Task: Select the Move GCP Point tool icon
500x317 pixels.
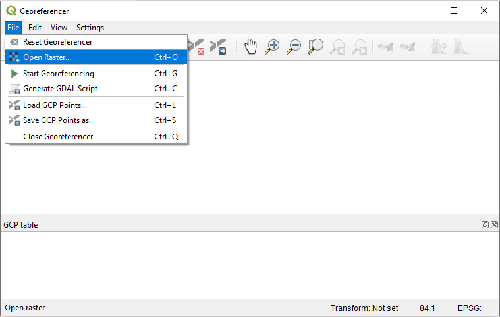Action: [219, 47]
